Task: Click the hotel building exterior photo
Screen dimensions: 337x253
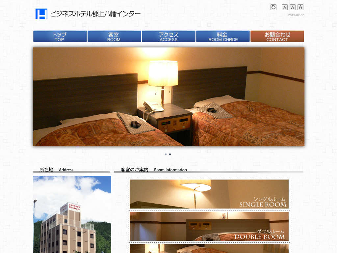Action: tap(72, 214)
